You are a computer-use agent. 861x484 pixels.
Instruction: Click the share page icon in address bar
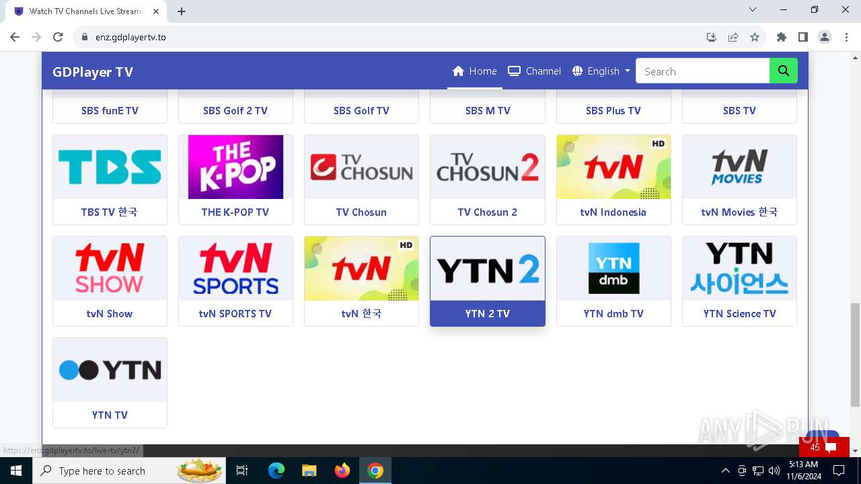(x=733, y=37)
